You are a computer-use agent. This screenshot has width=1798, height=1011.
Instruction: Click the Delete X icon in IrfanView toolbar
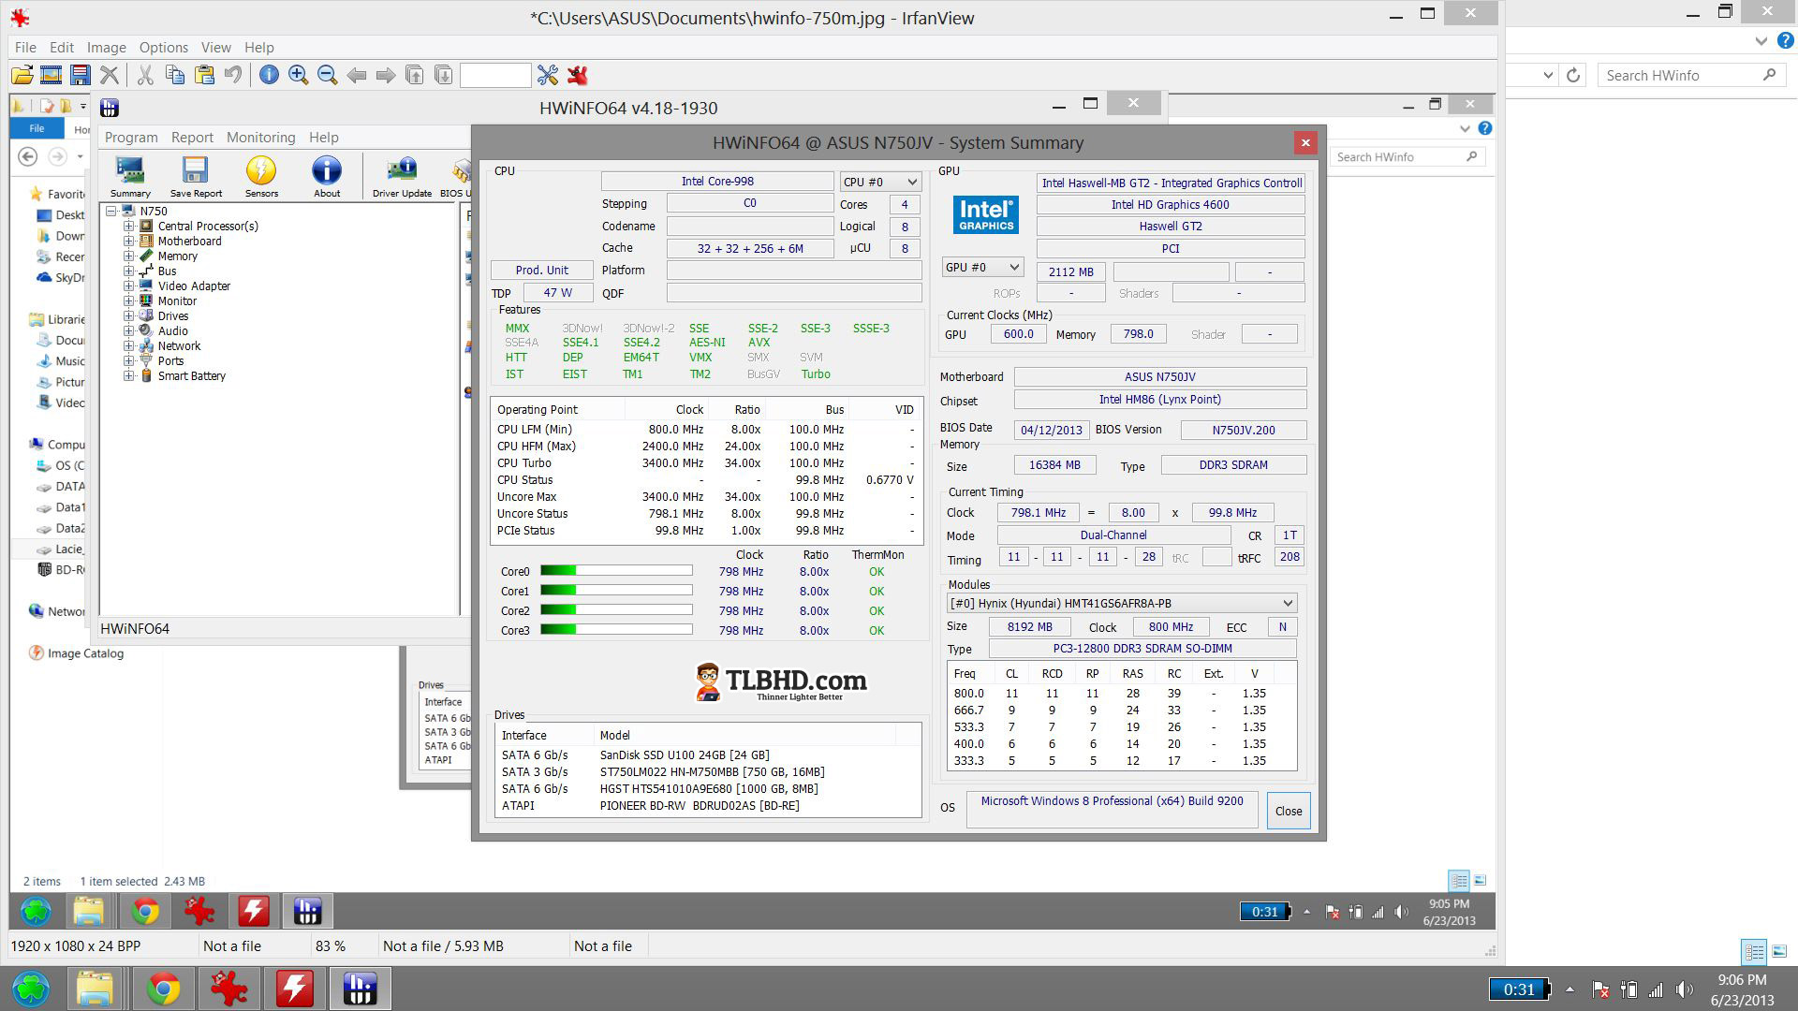tap(110, 76)
